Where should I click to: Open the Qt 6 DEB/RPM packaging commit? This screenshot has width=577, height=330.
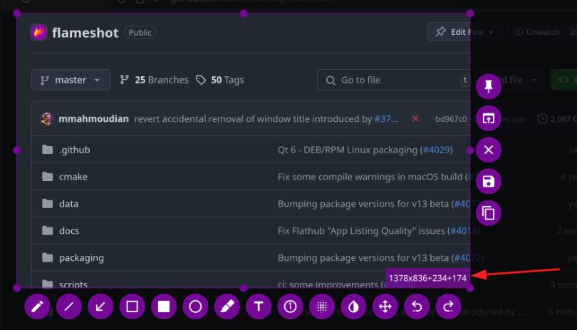tap(348, 150)
